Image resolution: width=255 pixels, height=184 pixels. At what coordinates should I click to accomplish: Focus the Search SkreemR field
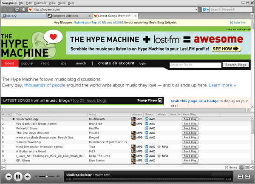click(x=231, y=10)
